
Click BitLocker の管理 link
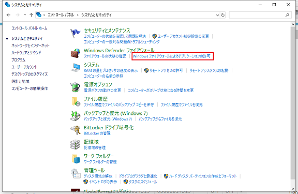pyautogui.click(x=97, y=133)
